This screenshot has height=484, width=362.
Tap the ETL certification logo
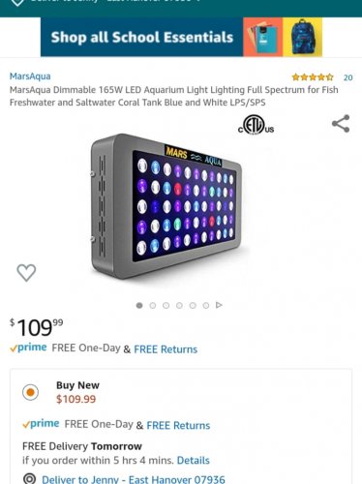click(256, 125)
